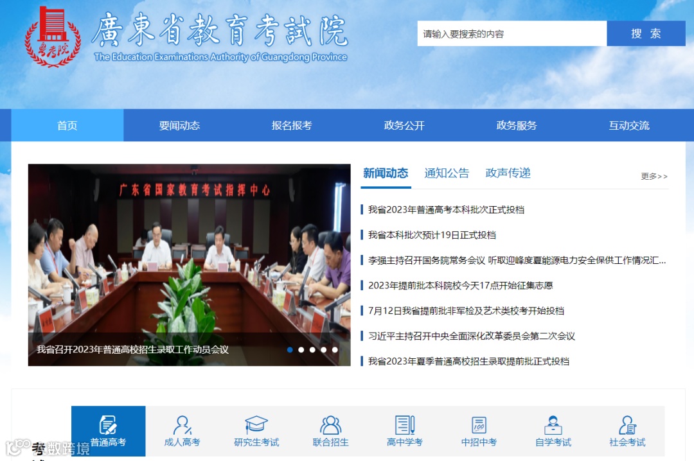Switch to the 通知公告 tab
694x461 pixels.
pyautogui.click(x=447, y=173)
